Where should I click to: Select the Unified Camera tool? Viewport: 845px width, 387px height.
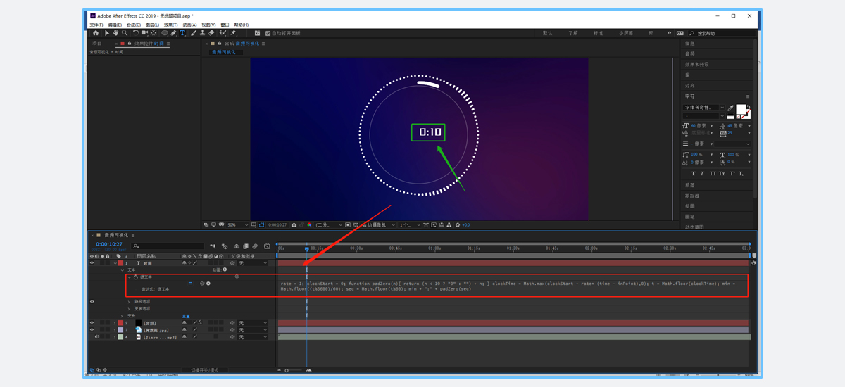[x=144, y=33]
